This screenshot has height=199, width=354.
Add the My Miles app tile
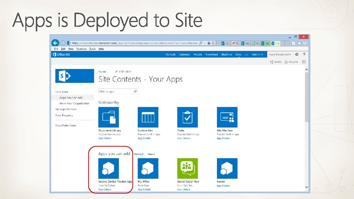(148, 168)
